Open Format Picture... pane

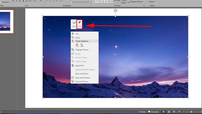[x=85, y=82]
